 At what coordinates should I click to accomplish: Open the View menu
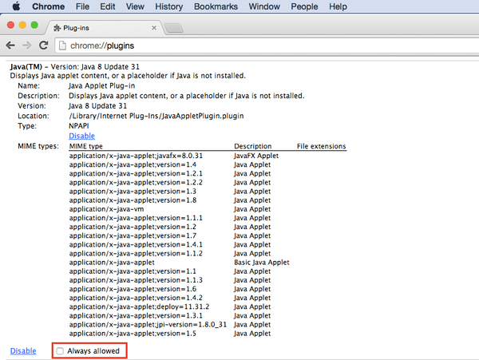pos(135,6)
